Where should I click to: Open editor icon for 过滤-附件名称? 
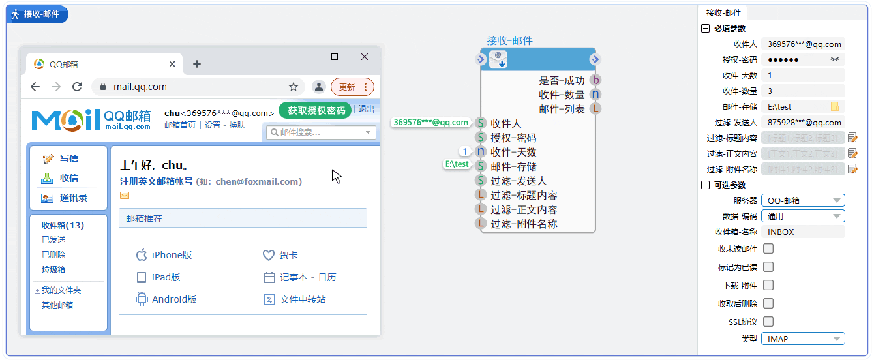coord(852,169)
